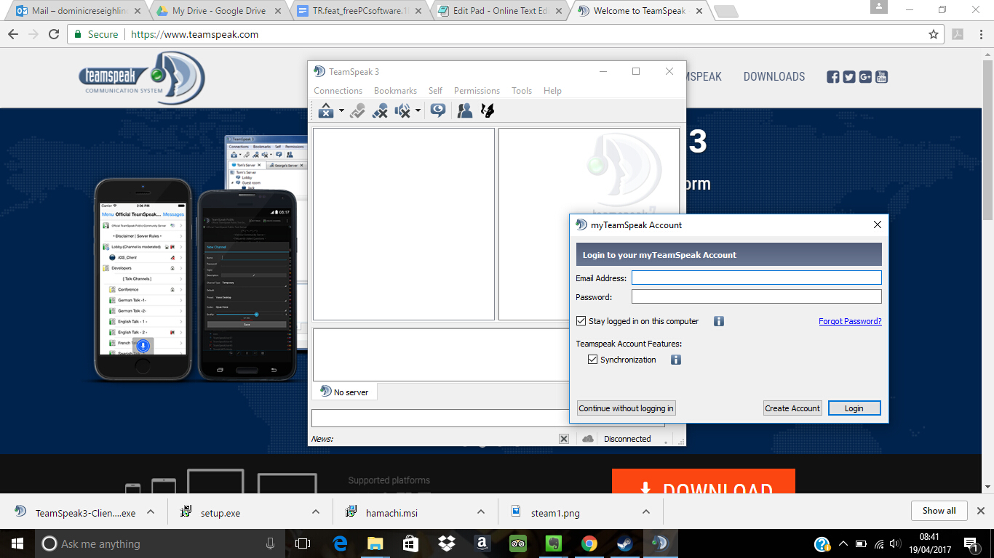Click the chat bubble toolbar icon
The height and width of the screenshot is (558, 994).
pos(437,110)
